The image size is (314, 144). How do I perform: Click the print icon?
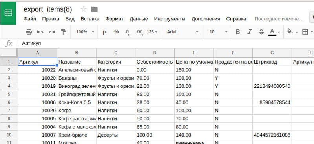pos(29,32)
